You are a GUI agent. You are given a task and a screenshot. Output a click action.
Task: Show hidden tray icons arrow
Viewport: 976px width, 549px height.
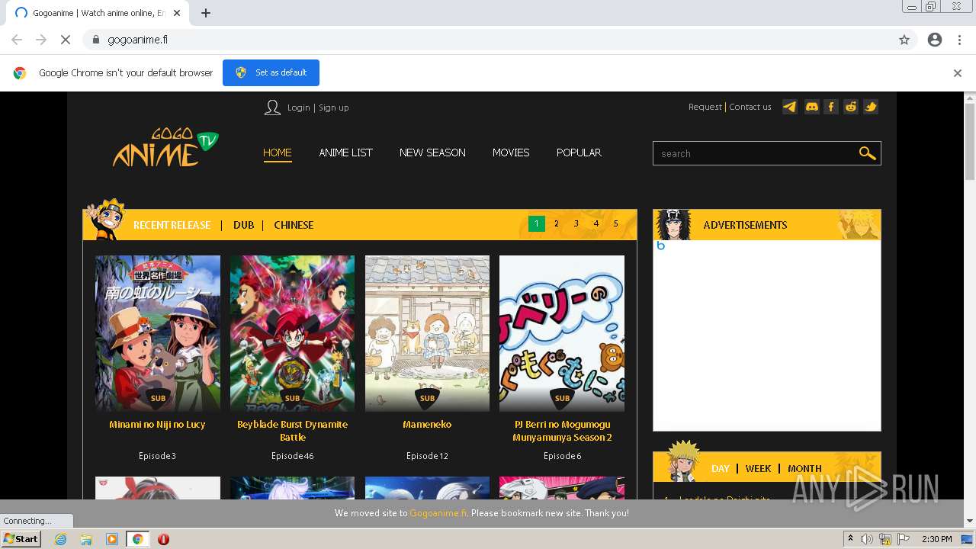point(850,539)
